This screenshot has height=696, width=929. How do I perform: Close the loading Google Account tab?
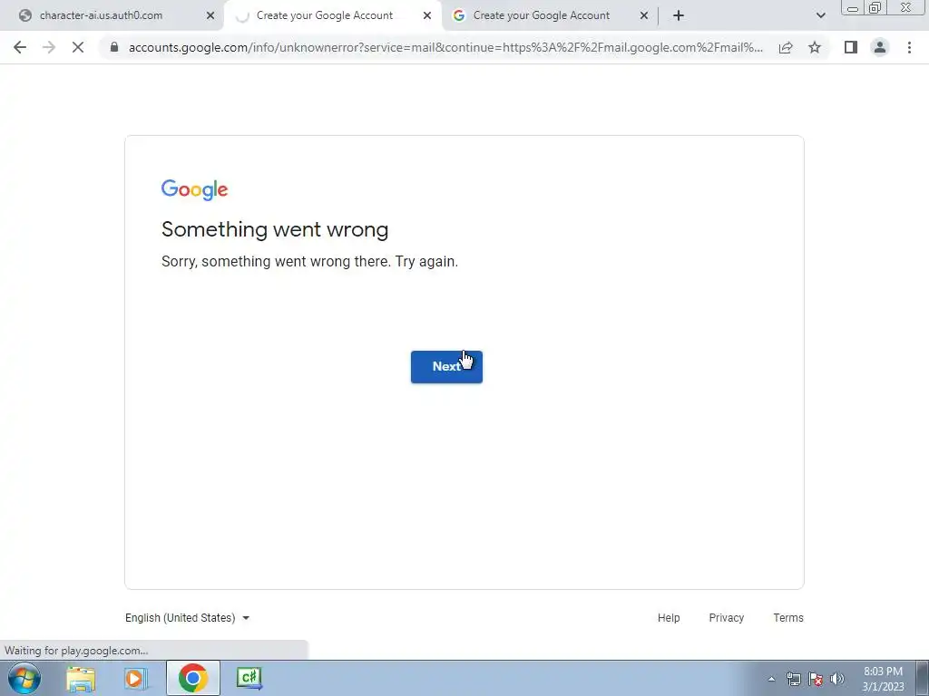click(427, 15)
